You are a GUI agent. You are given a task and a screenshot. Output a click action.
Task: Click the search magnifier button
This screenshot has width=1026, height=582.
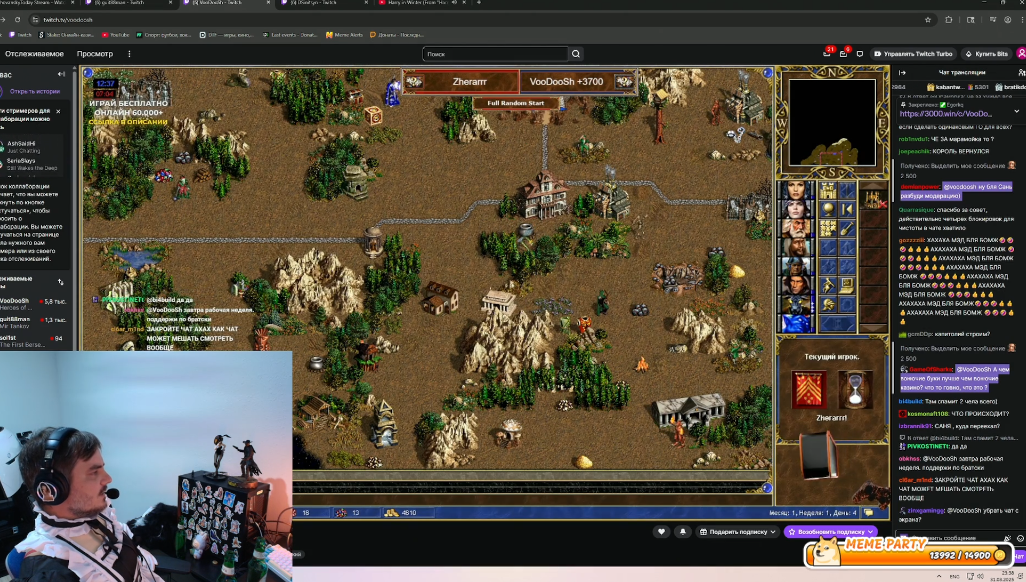tap(576, 54)
